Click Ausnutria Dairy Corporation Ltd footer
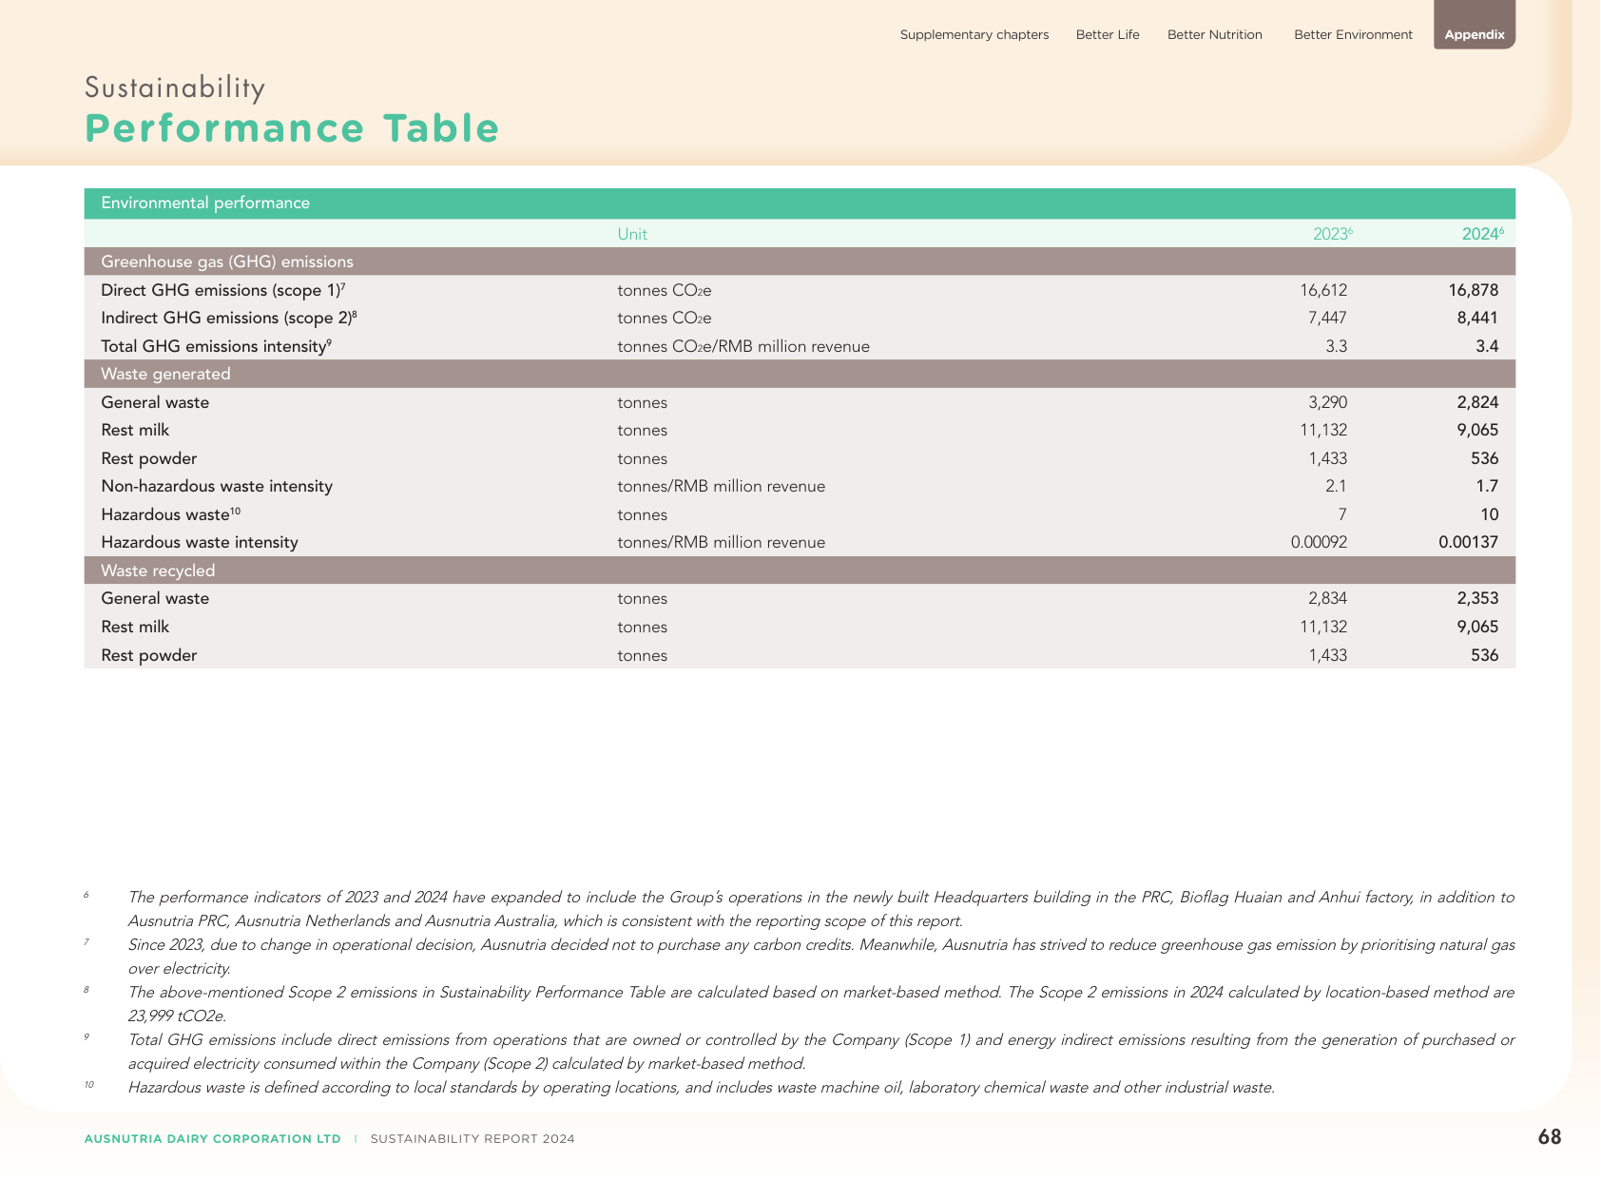This screenshot has width=1601, height=1180. (212, 1139)
